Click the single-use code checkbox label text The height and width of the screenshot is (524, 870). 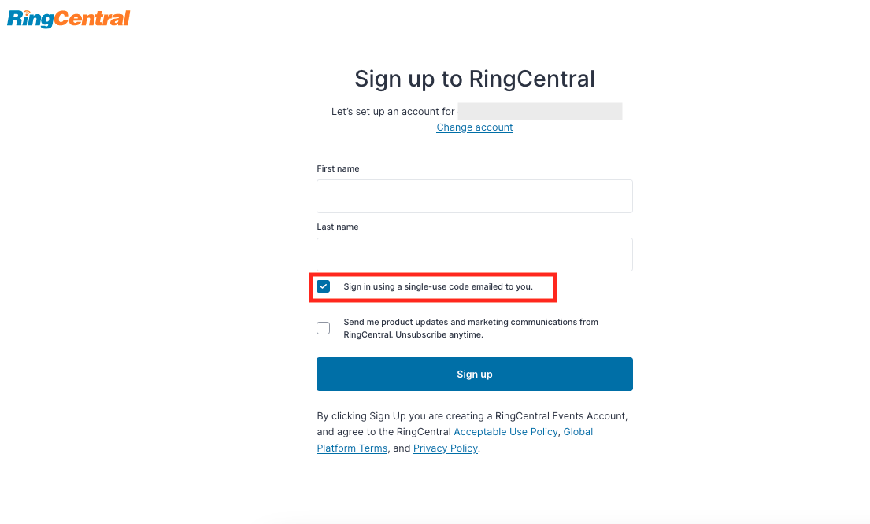[x=437, y=286]
